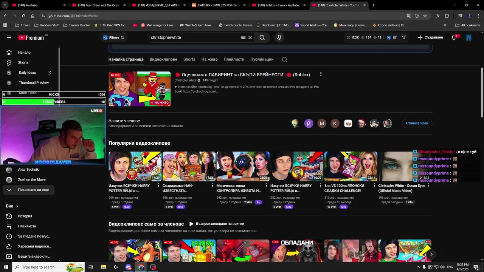Switch to Видеоклипове tab

(163, 59)
